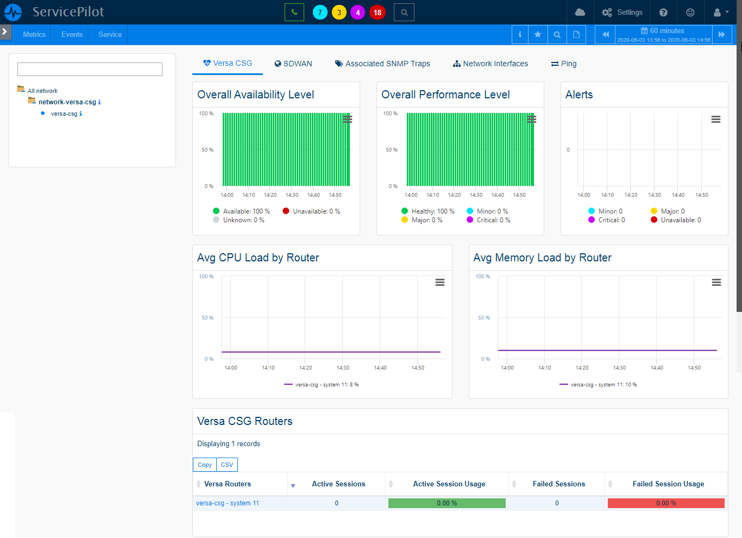Open versa-csg - system 11 router link
The width and height of the screenshot is (742, 538).
point(228,503)
